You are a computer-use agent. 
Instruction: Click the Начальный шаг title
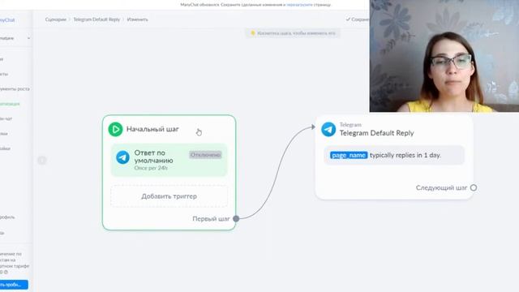tap(152, 129)
